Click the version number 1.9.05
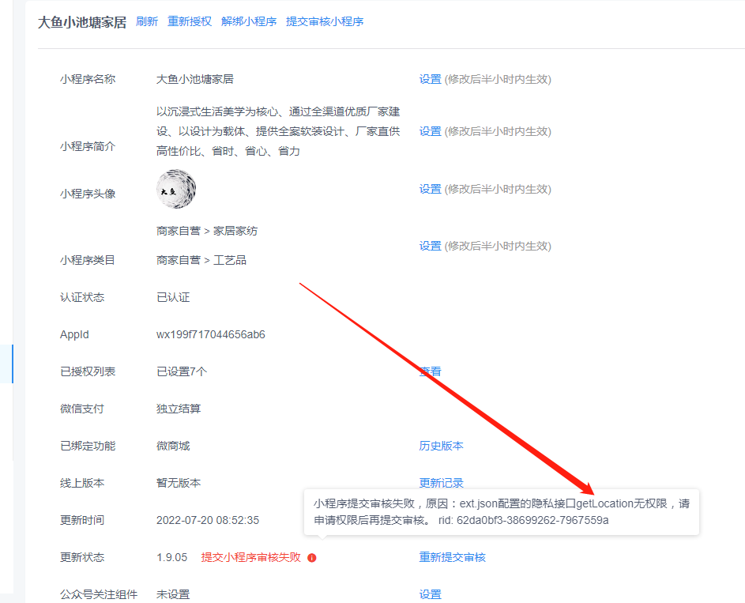This screenshot has height=603, width=745. click(172, 557)
